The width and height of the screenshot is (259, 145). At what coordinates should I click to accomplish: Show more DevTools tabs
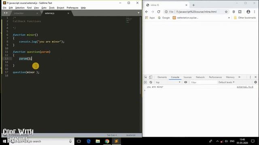pos(239,77)
